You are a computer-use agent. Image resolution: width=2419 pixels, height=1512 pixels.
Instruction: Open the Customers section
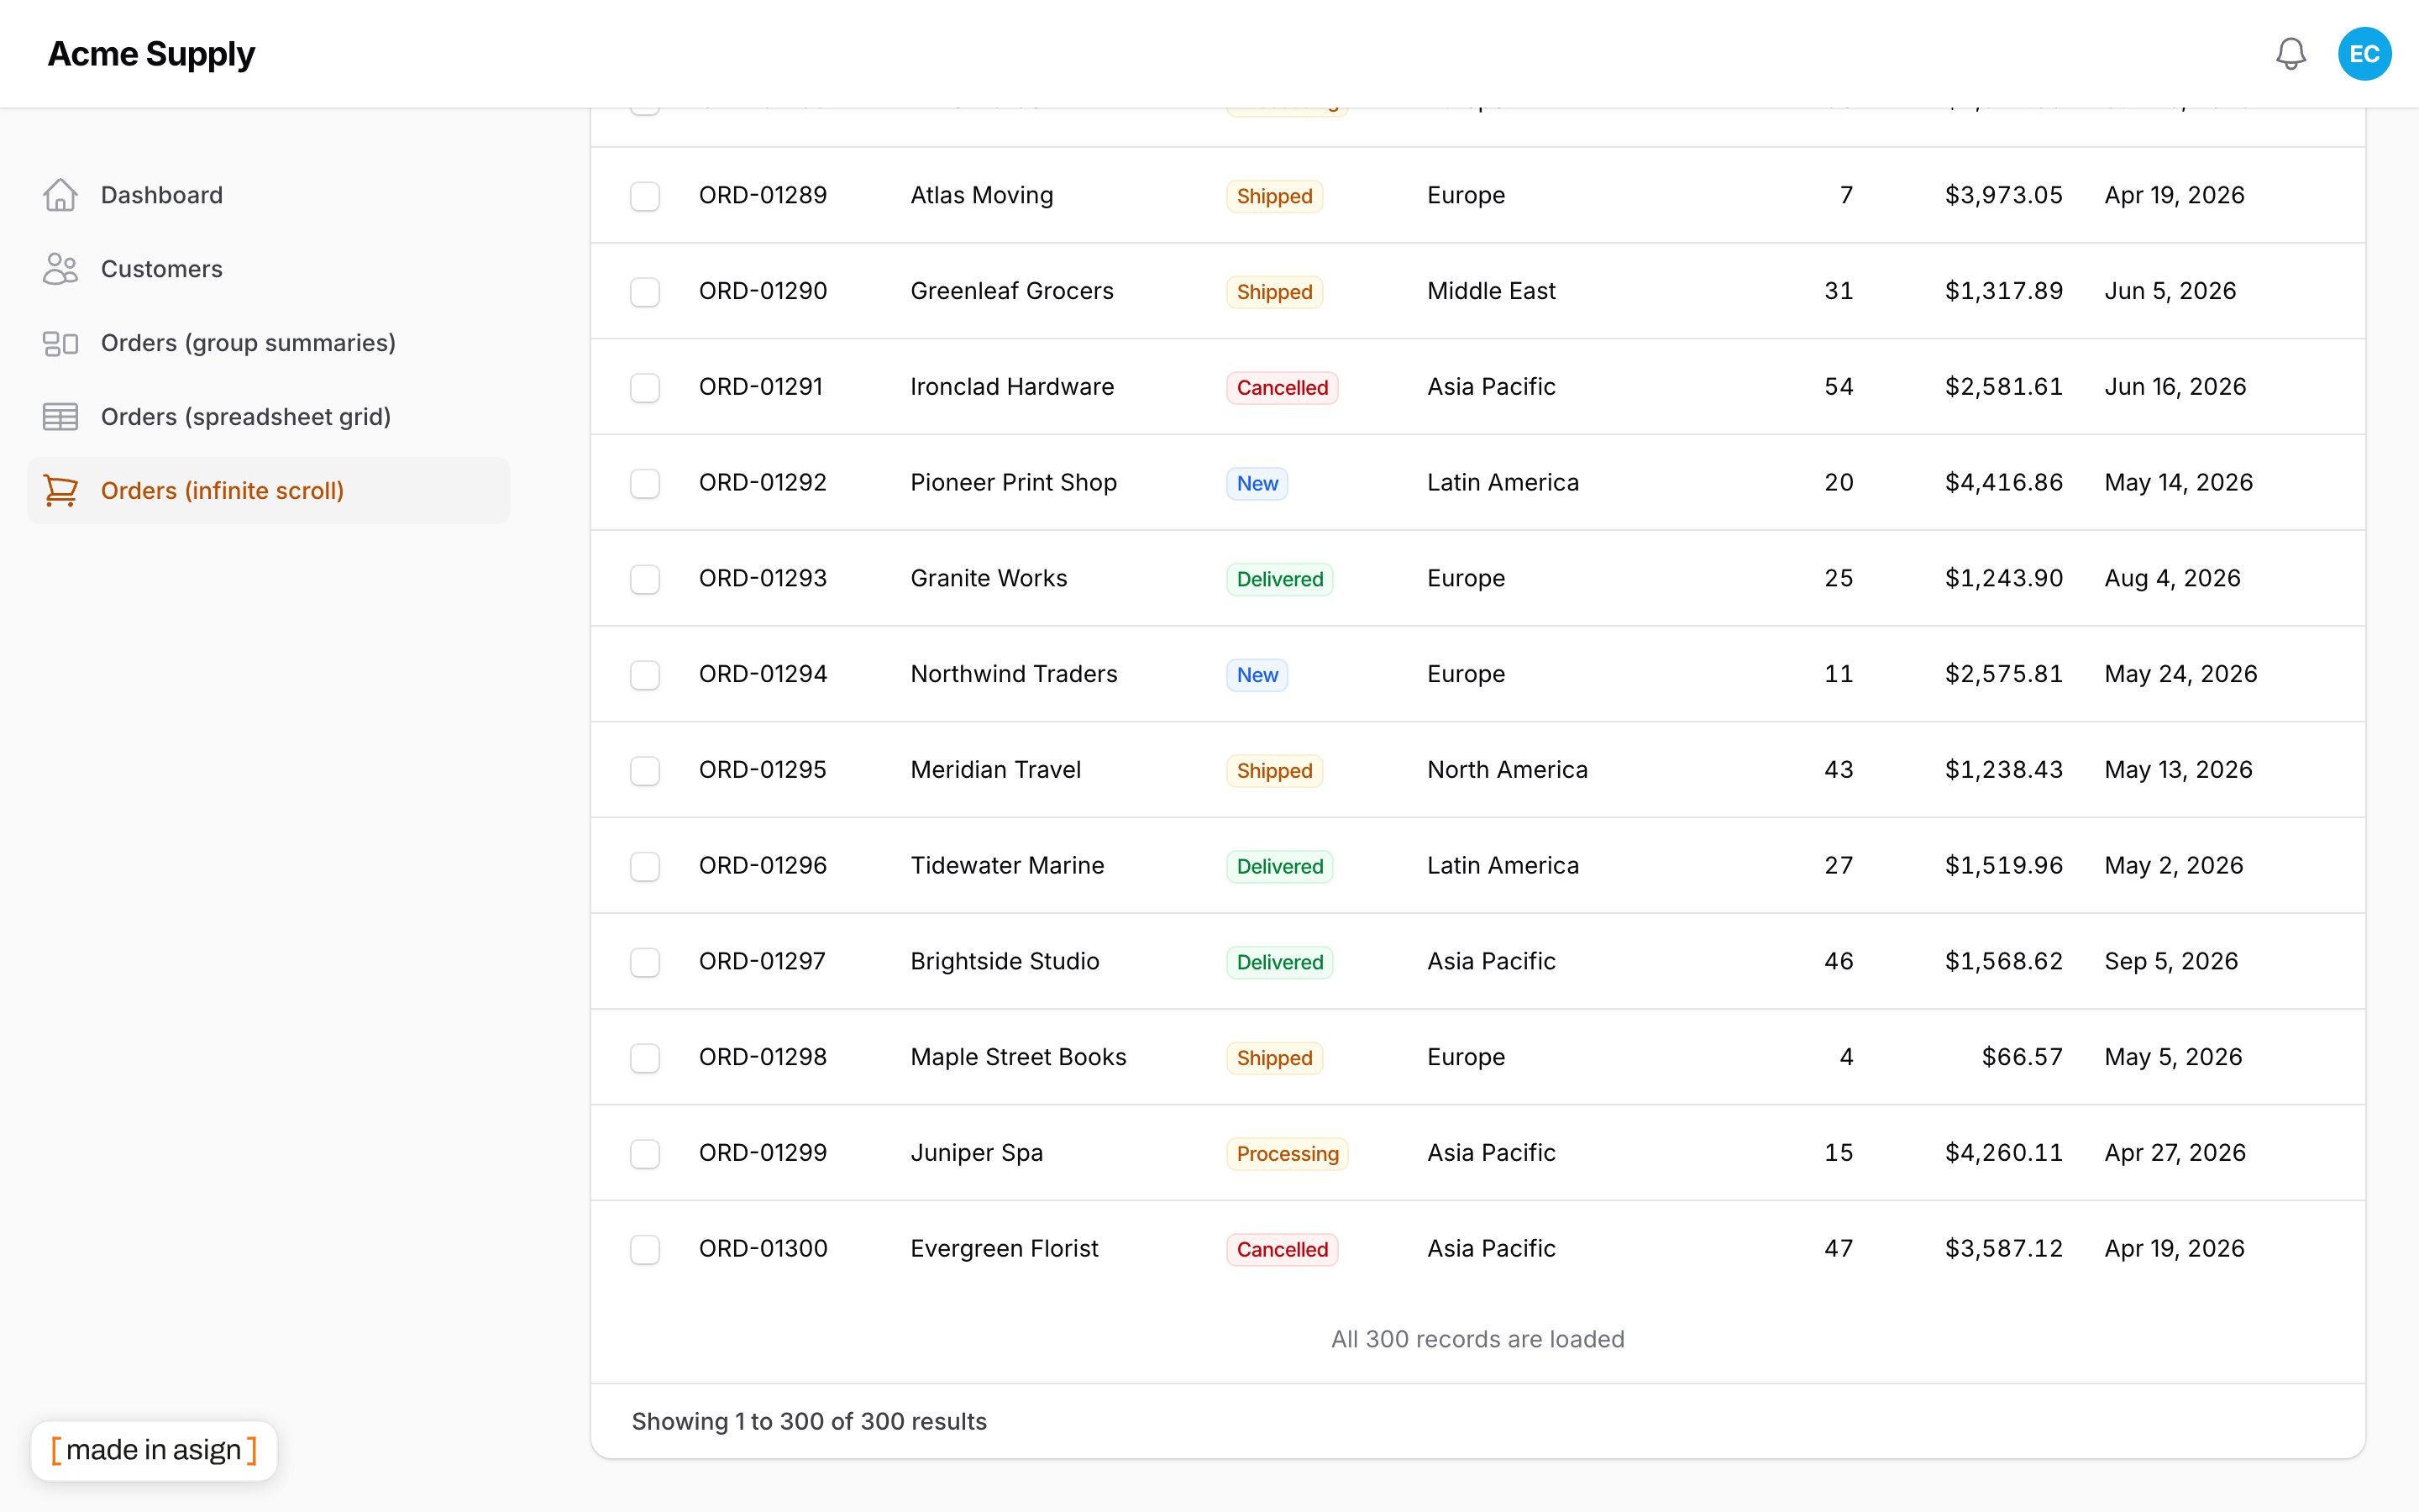coord(268,269)
